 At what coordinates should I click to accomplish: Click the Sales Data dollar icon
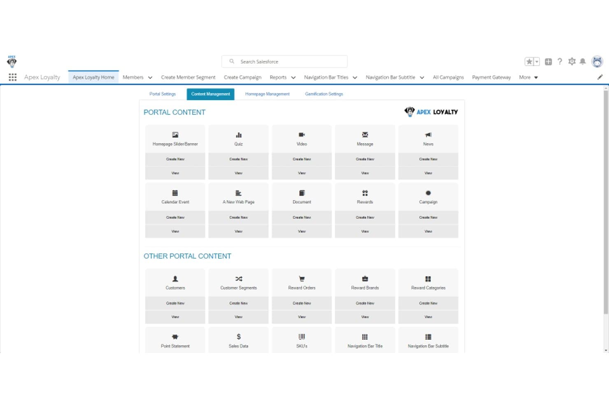pos(239,337)
